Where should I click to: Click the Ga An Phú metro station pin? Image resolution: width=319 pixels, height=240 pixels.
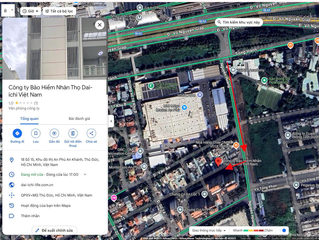pyautogui.click(x=140, y=8)
